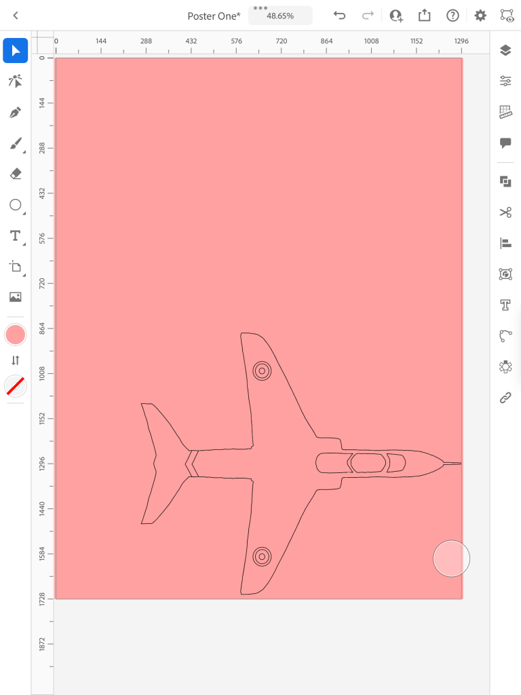Rename the Poster One document title
The width and height of the screenshot is (521, 695).
(x=214, y=16)
